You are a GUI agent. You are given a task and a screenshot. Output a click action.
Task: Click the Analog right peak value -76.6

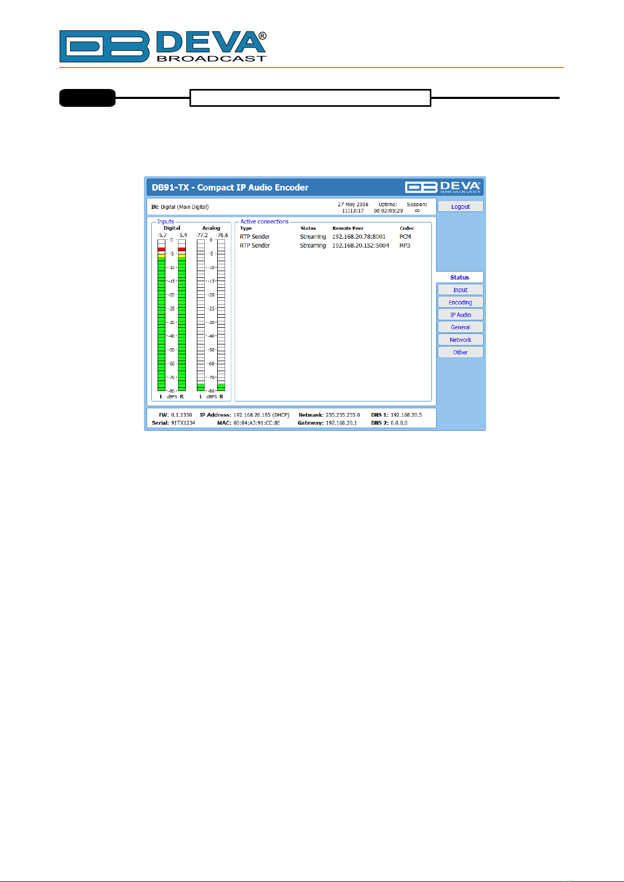[x=222, y=235]
